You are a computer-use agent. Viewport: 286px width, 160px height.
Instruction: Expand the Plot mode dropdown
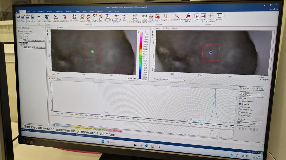tap(249, 123)
